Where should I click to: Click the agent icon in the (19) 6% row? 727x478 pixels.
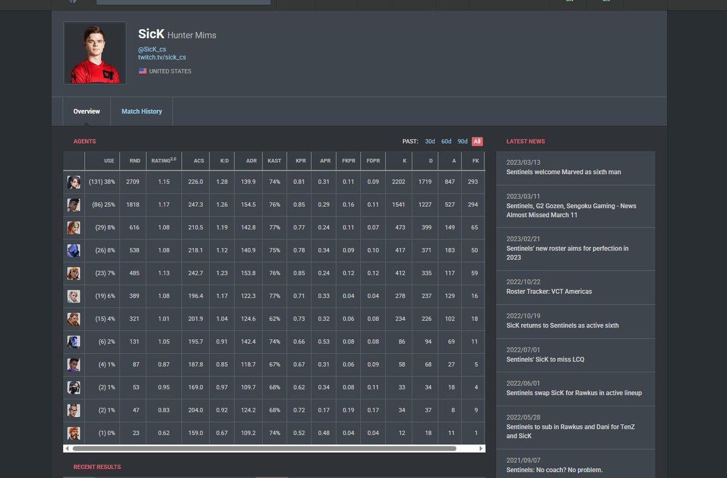click(73, 296)
